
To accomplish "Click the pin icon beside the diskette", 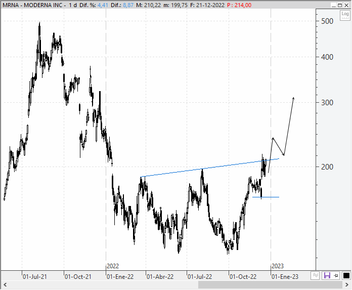I will (x=336, y=275).
